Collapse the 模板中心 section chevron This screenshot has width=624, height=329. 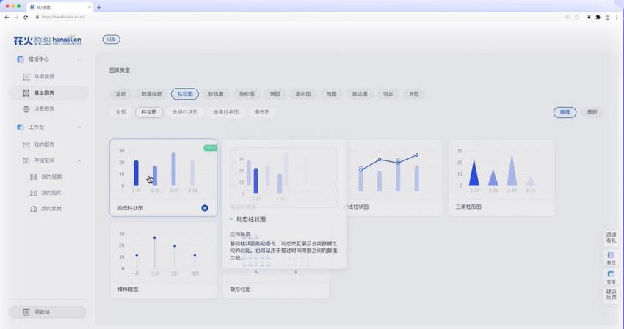coord(79,59)
